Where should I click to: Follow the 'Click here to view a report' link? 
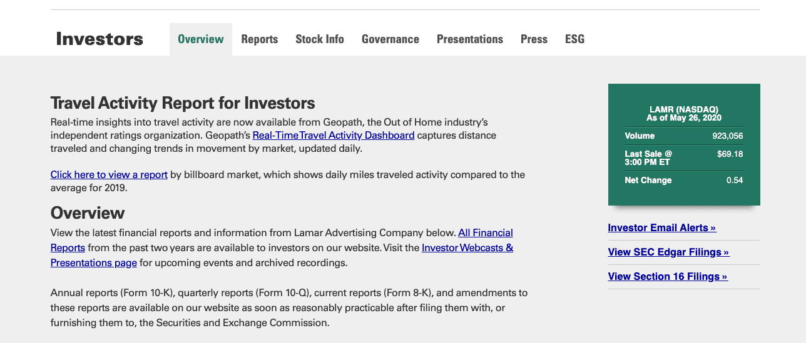coord(109,174)
